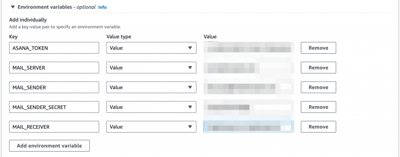Click the ASANA_TOKEN key field
This screenshot has height=157, width=400.
coord(54,48)
